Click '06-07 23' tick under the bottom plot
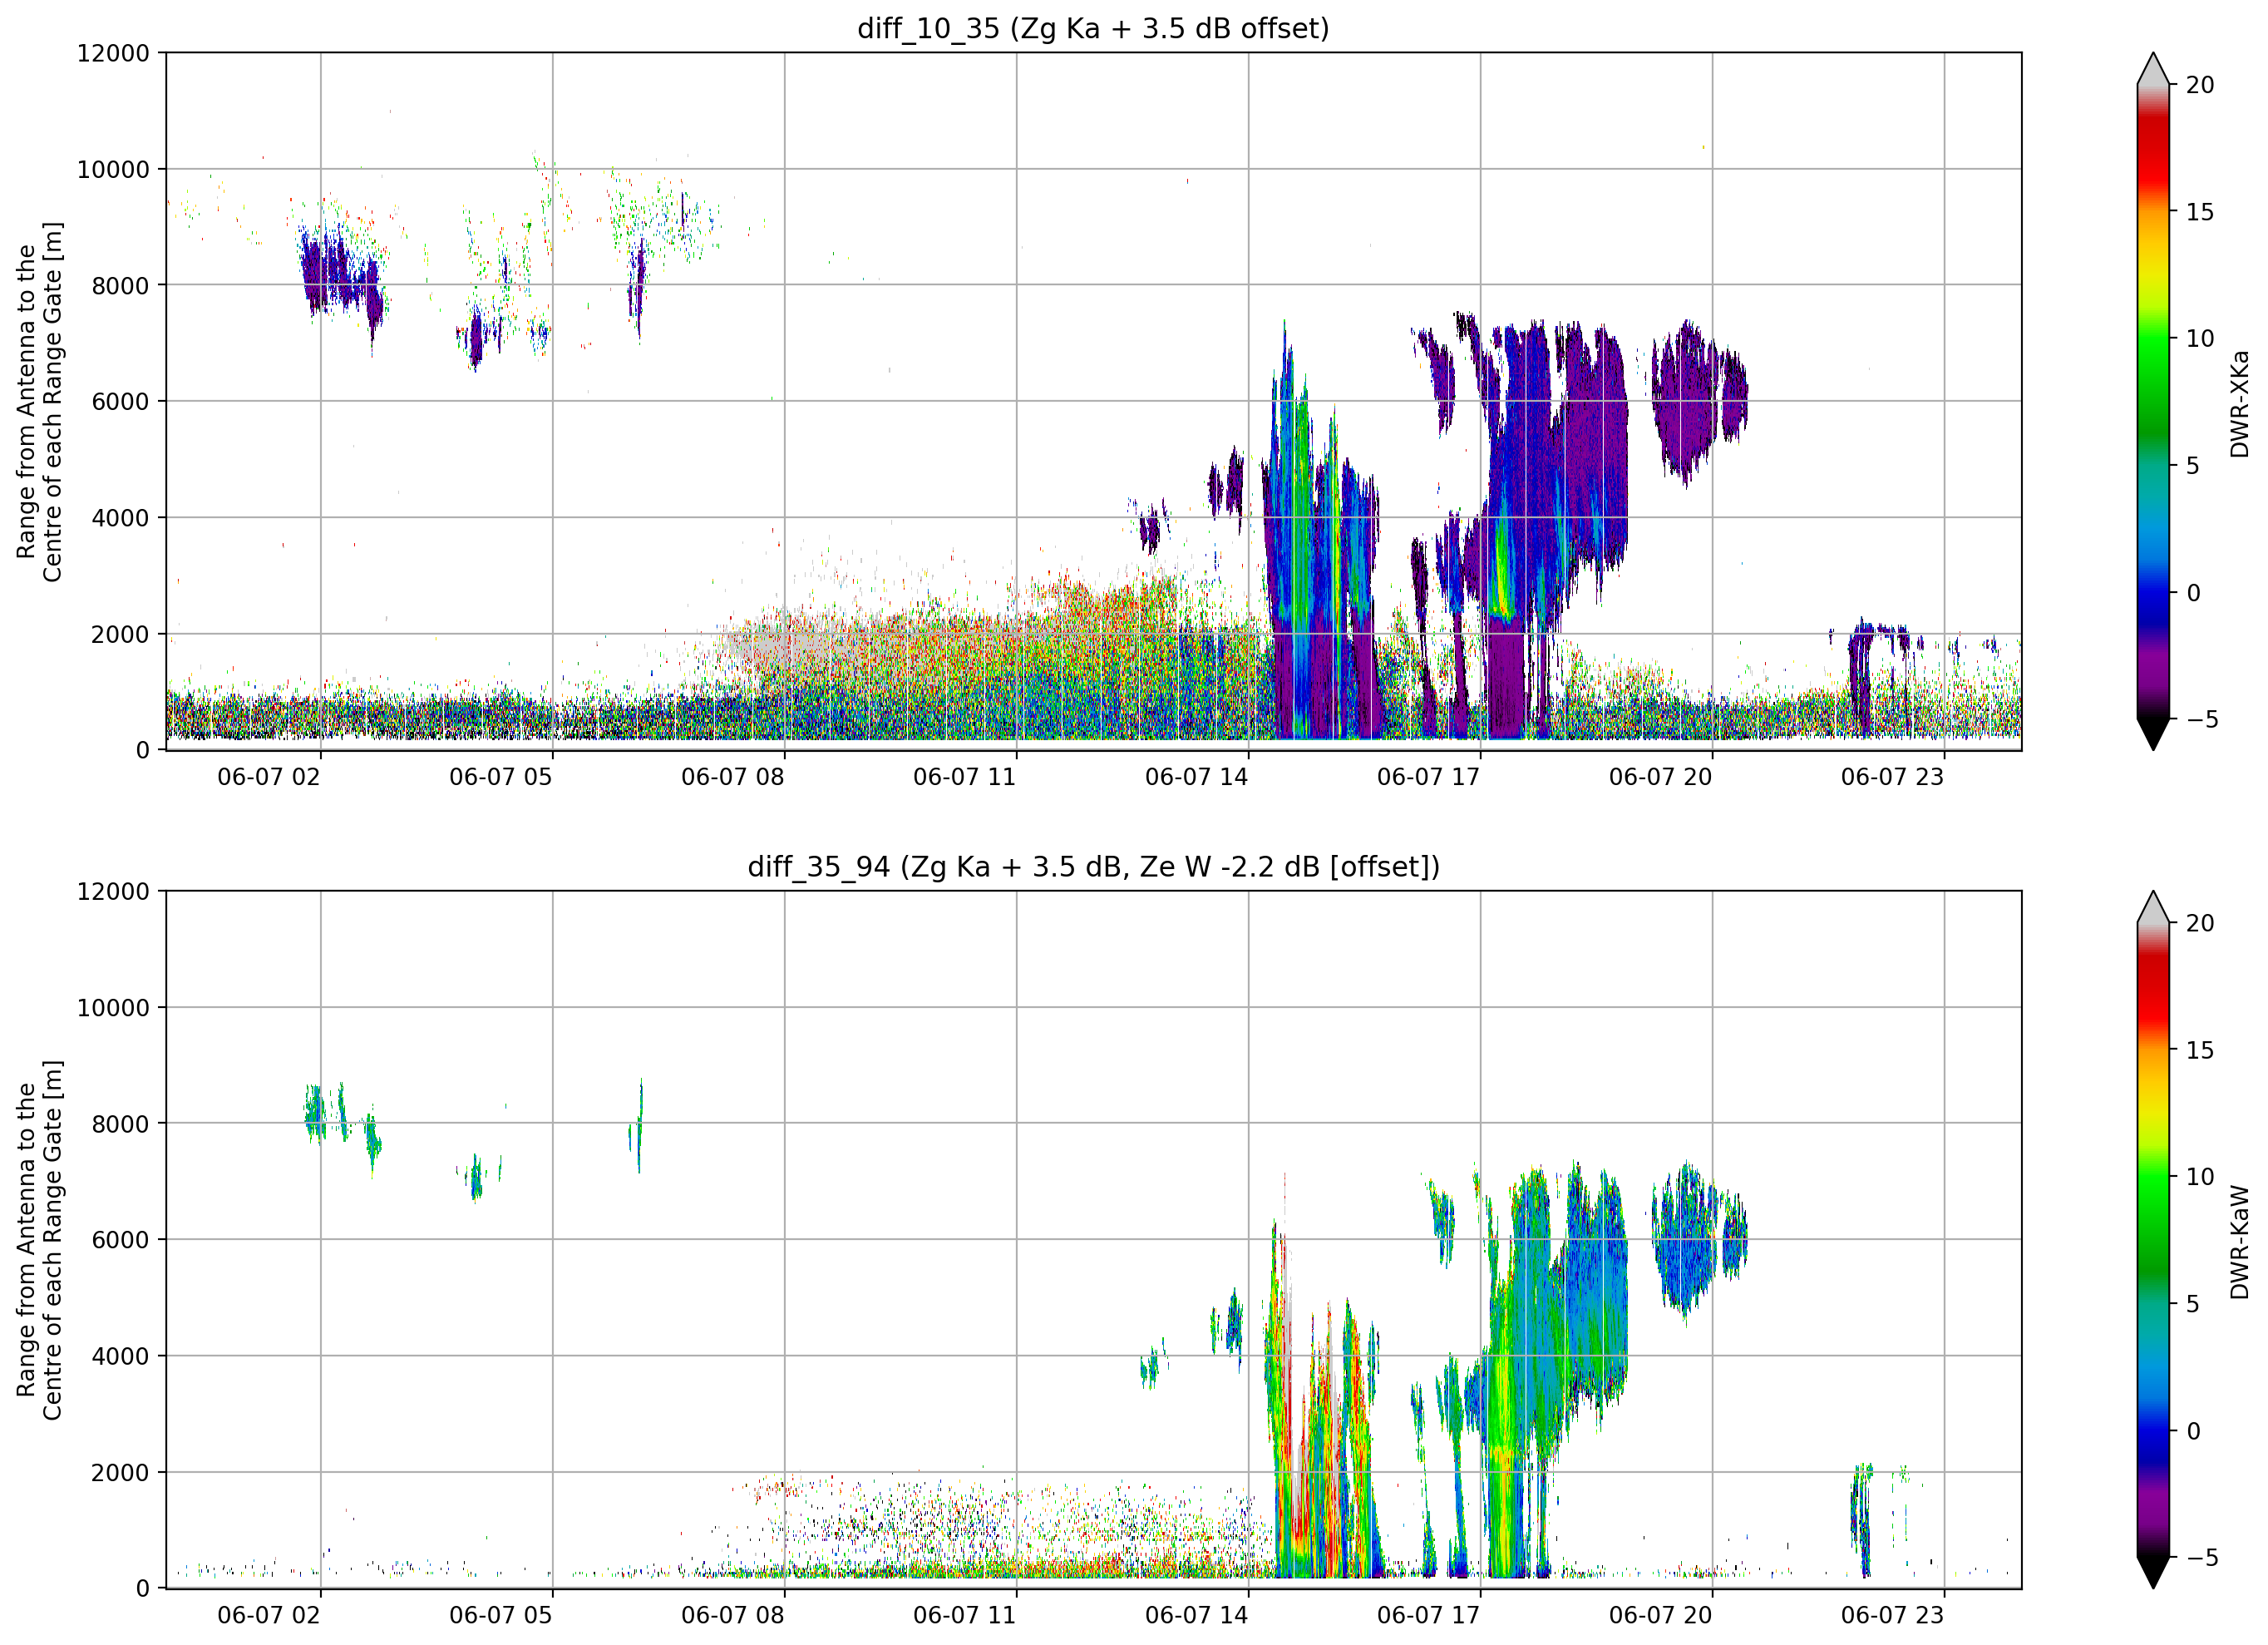The height and width of the screenshot is (1645, 2268). [1893, 1615]
